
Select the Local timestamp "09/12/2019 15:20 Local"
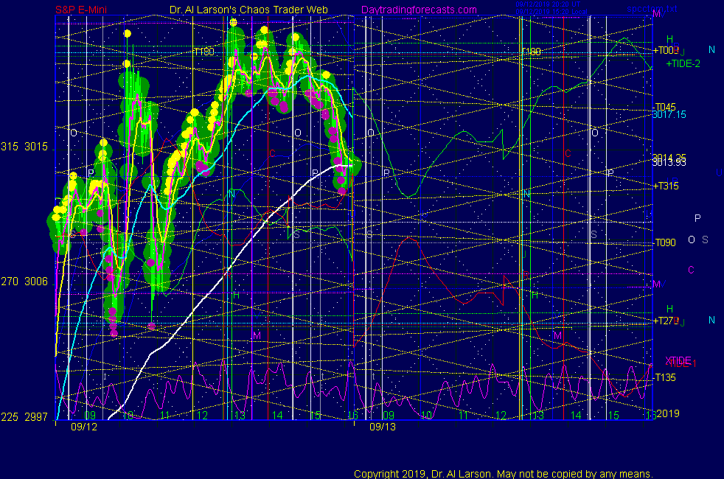551,12
